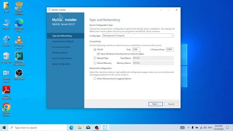233x131 pixels.
Task: Open the network status tray icon
Action: [201, 128]
